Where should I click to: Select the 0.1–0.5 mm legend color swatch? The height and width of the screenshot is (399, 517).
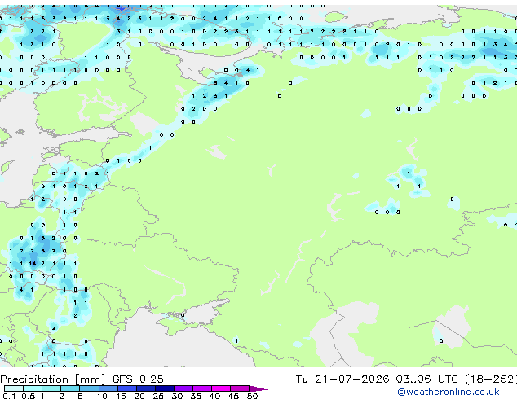14,388
